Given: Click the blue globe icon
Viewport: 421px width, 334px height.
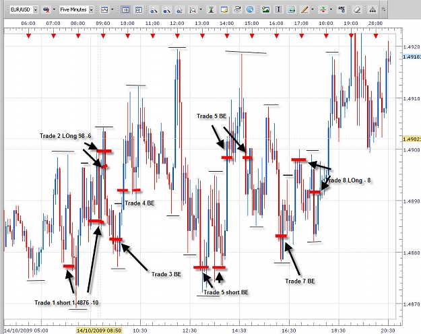Looking at the screenshot, I should [250, 10].
